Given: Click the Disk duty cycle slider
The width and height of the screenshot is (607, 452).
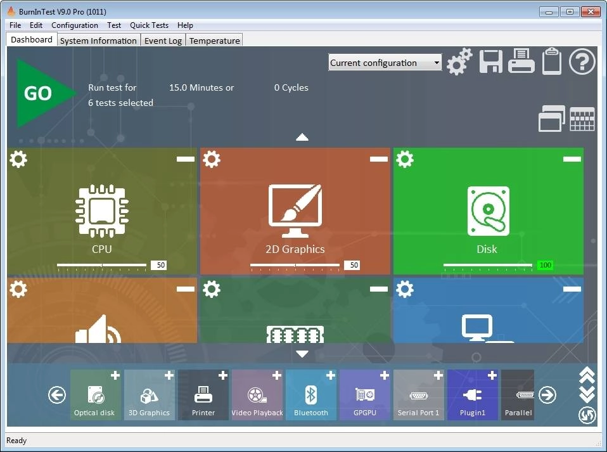Looking at the screenshot, I should (x=488, y=266).
